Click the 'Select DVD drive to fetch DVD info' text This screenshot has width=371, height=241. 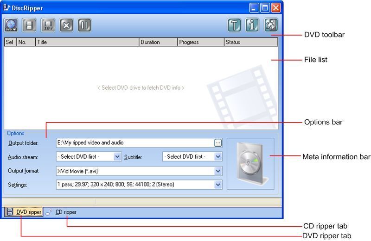pos(141,87)
